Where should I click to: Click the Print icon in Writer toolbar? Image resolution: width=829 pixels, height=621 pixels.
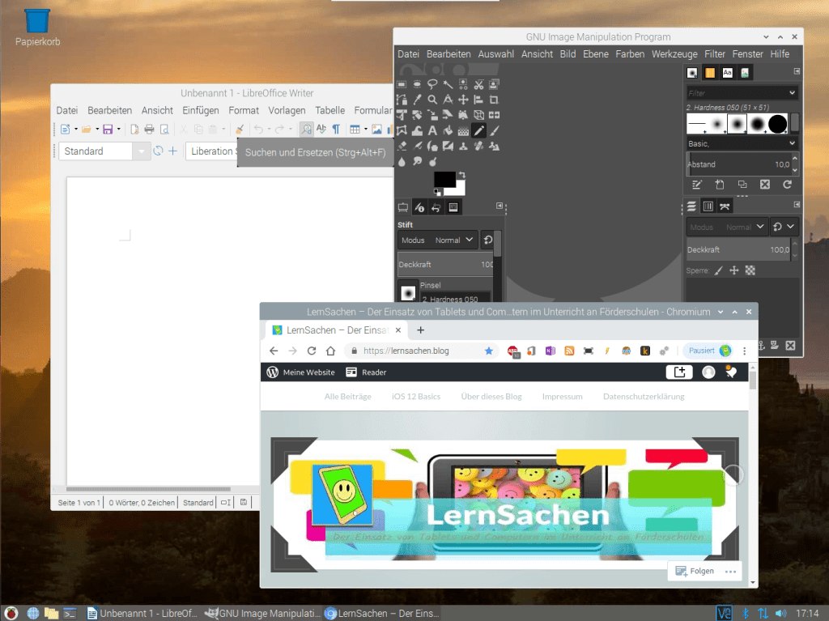click(149, 129)
